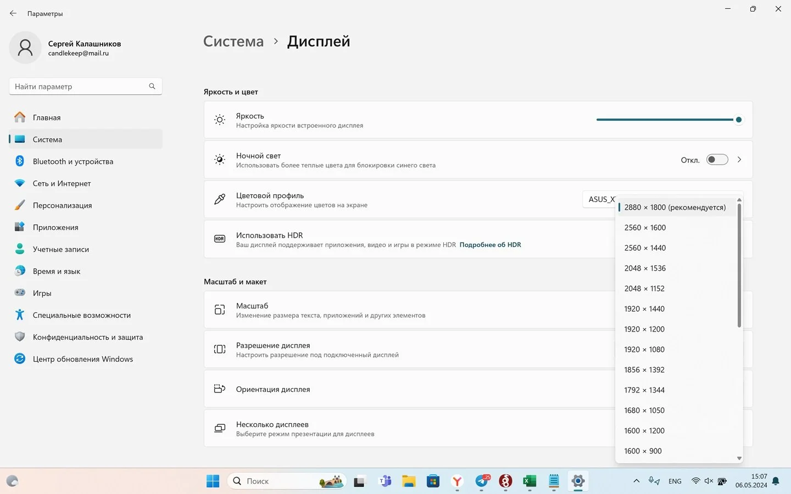Viewport: 791px width, 494px height.
Task: Open Центр обновления Windows in sidebar
Action: point(86,359)
